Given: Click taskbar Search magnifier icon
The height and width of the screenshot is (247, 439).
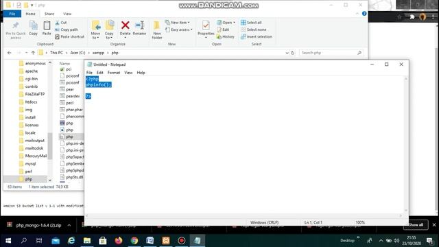Looking at the screenshot, I should click(24, 241).
